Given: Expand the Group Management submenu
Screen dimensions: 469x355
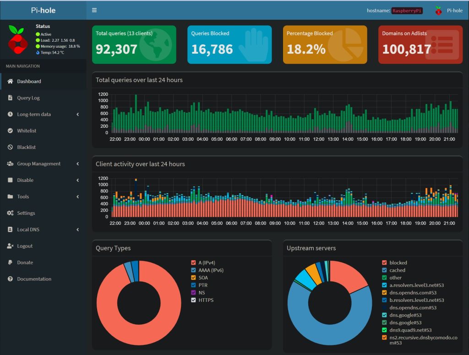Looking at the screenshot, I should (77, 164).
